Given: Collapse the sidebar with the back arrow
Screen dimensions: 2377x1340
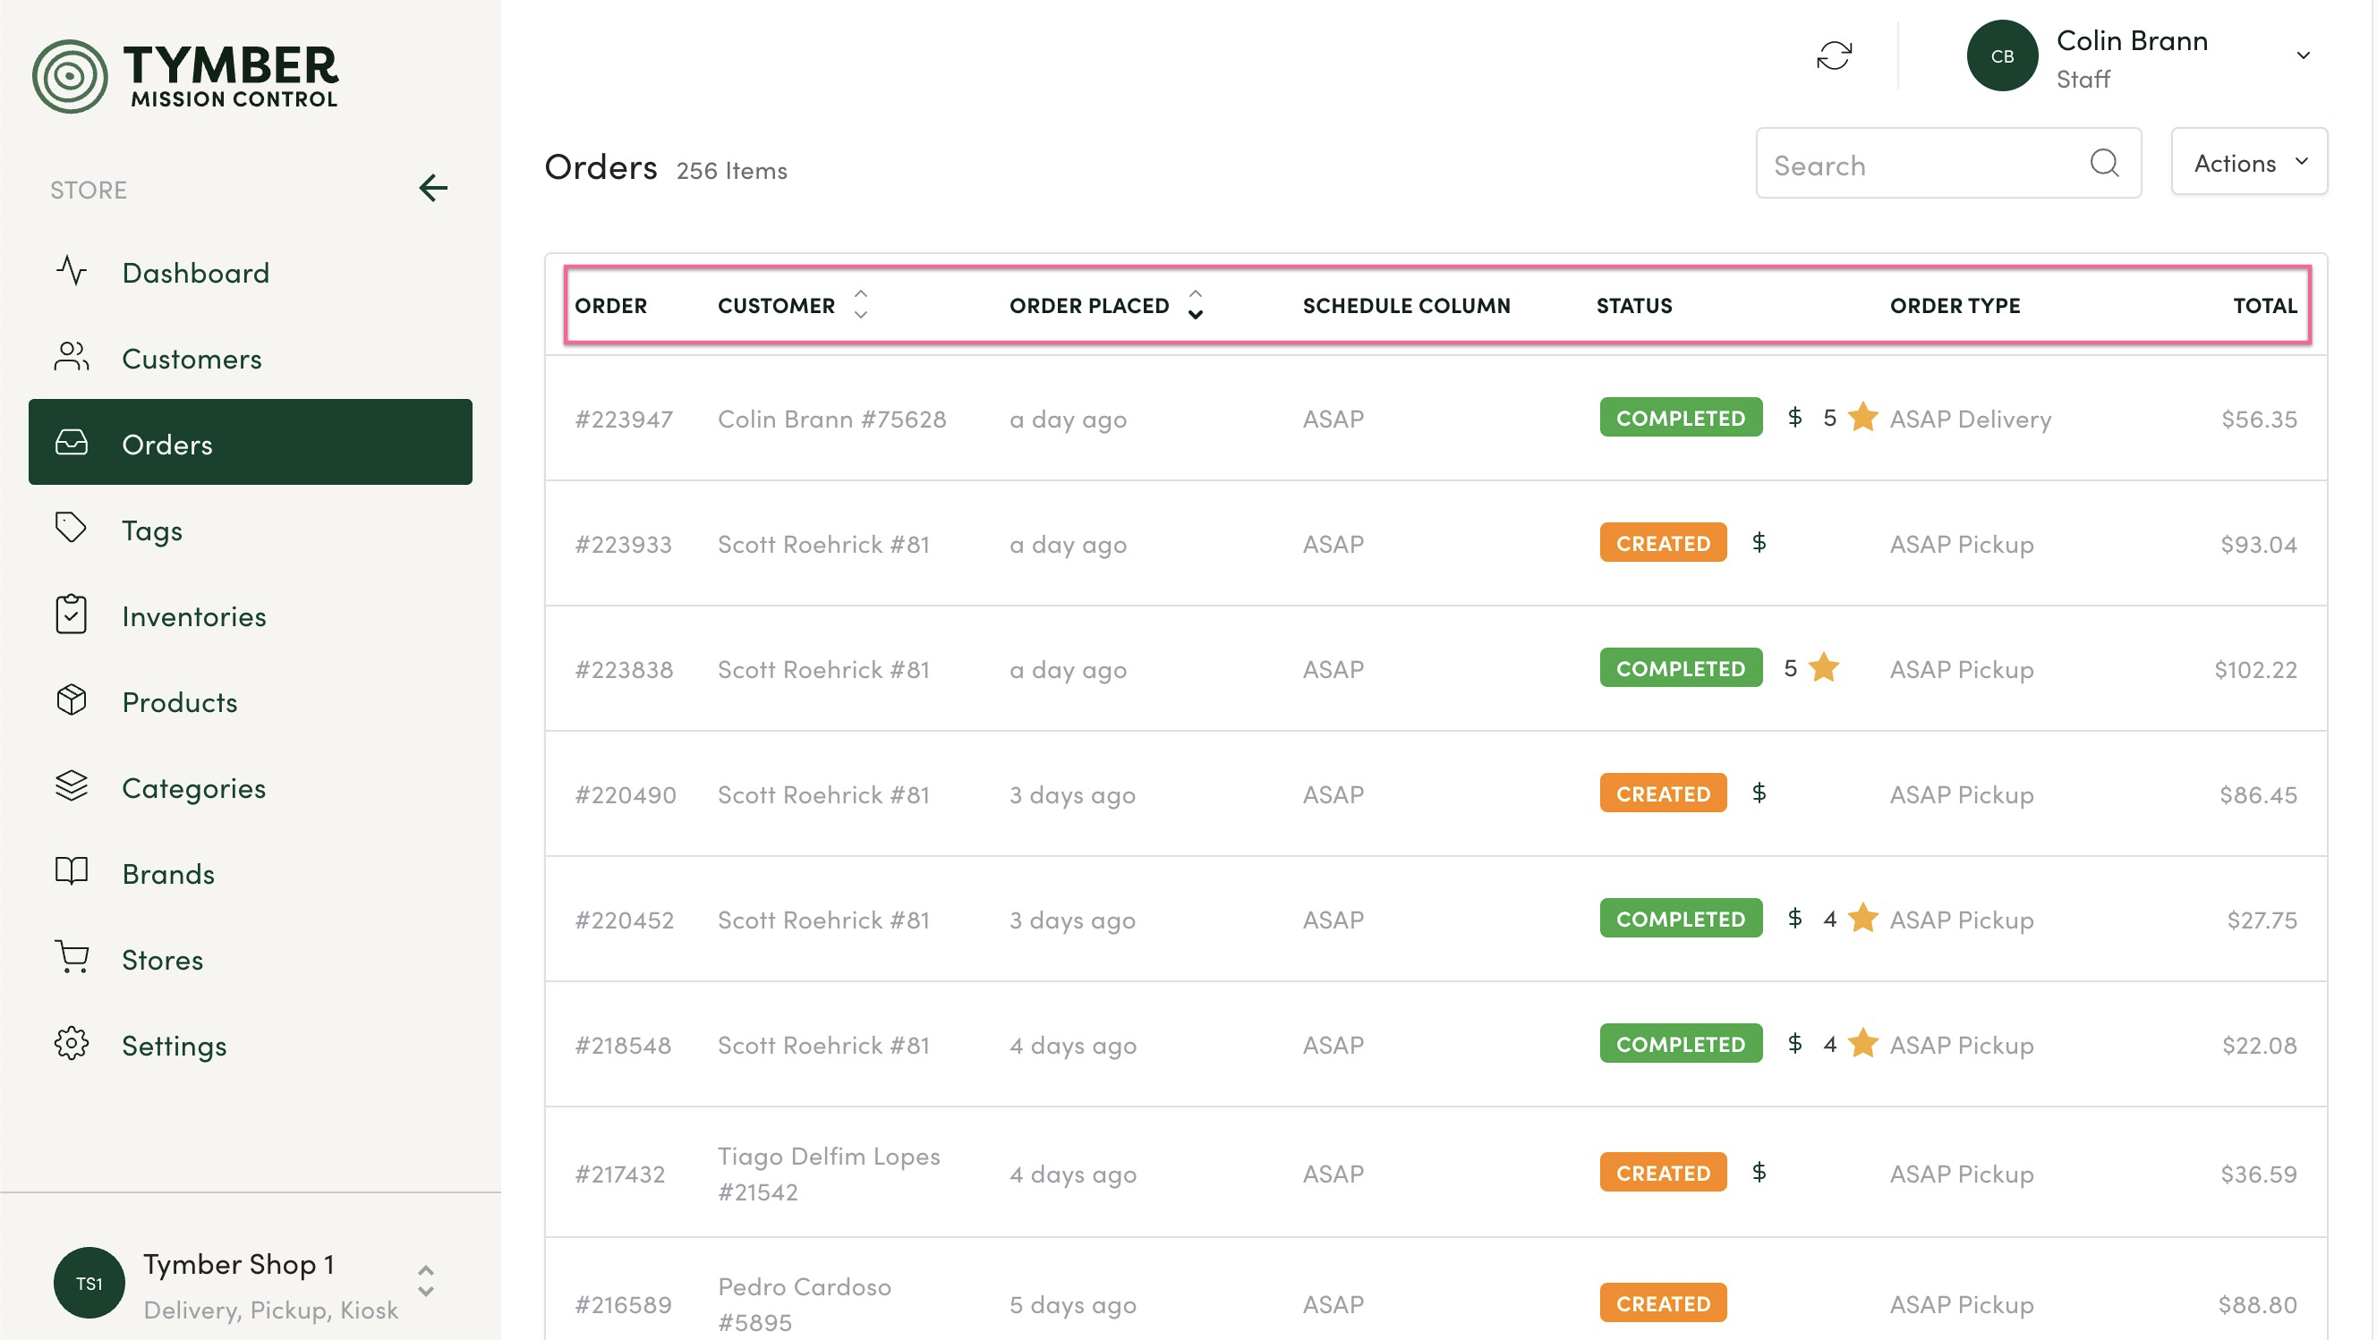Looking at the screenshot, I should (x=433, y=188).
